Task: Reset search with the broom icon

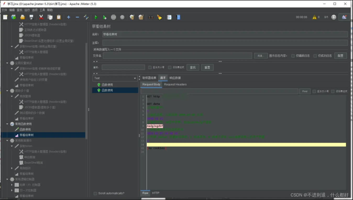Action: (159, 17)
